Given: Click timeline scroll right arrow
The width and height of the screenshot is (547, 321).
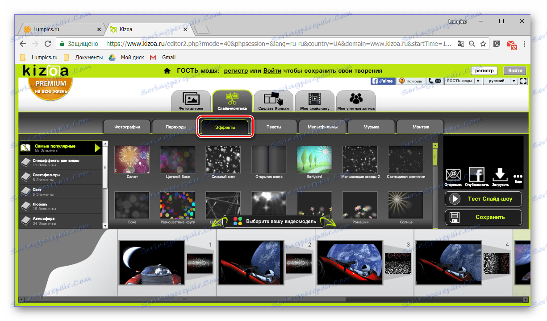Looking at the screenshot, I should point(526,300).
